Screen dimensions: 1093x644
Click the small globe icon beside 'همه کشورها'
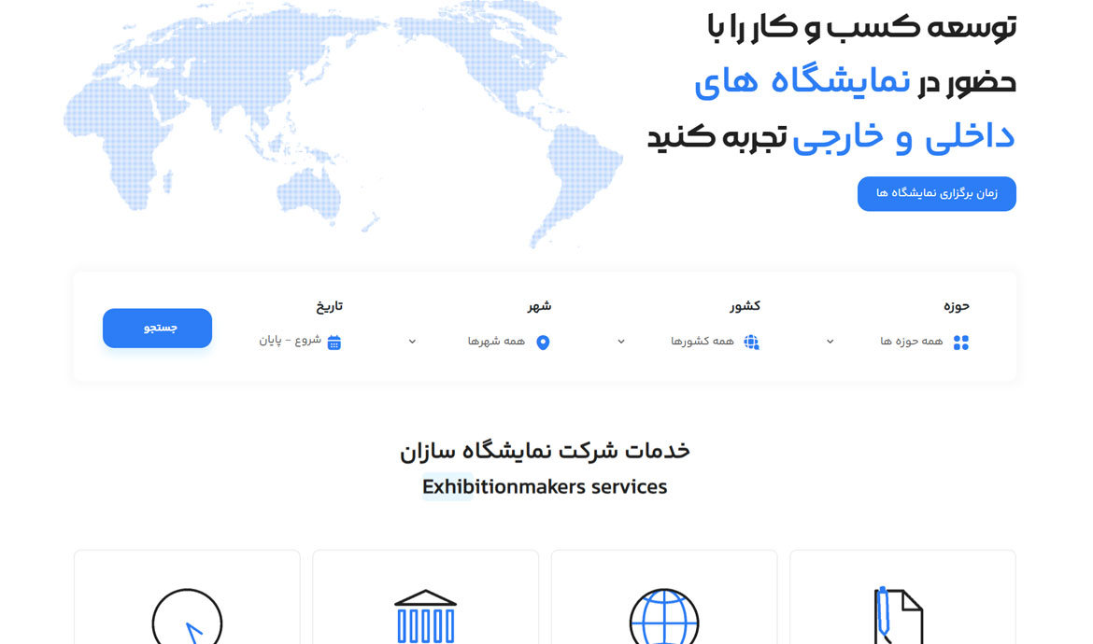[751, 343]
